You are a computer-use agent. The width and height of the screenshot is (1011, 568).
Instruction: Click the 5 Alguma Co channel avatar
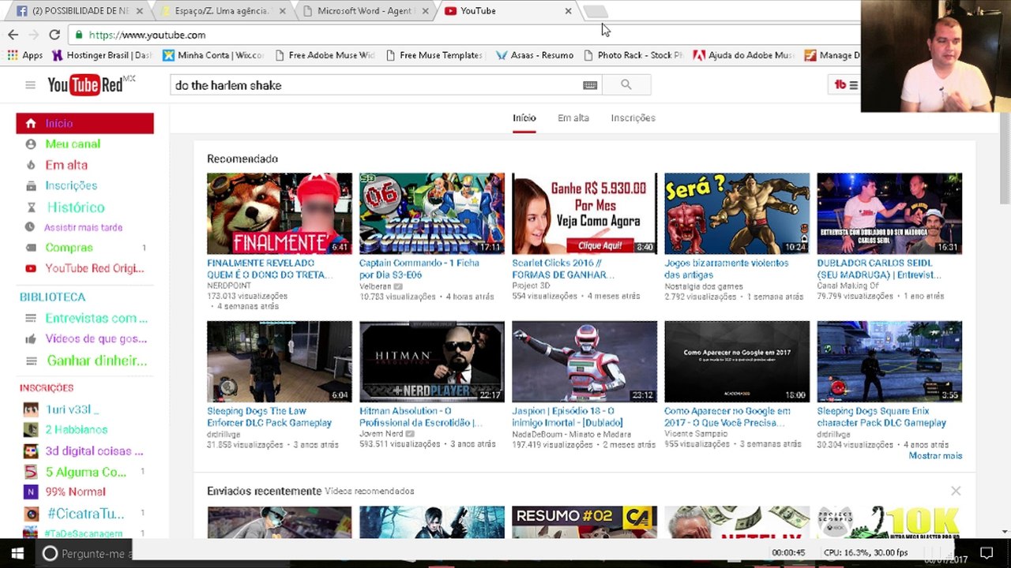31,472
